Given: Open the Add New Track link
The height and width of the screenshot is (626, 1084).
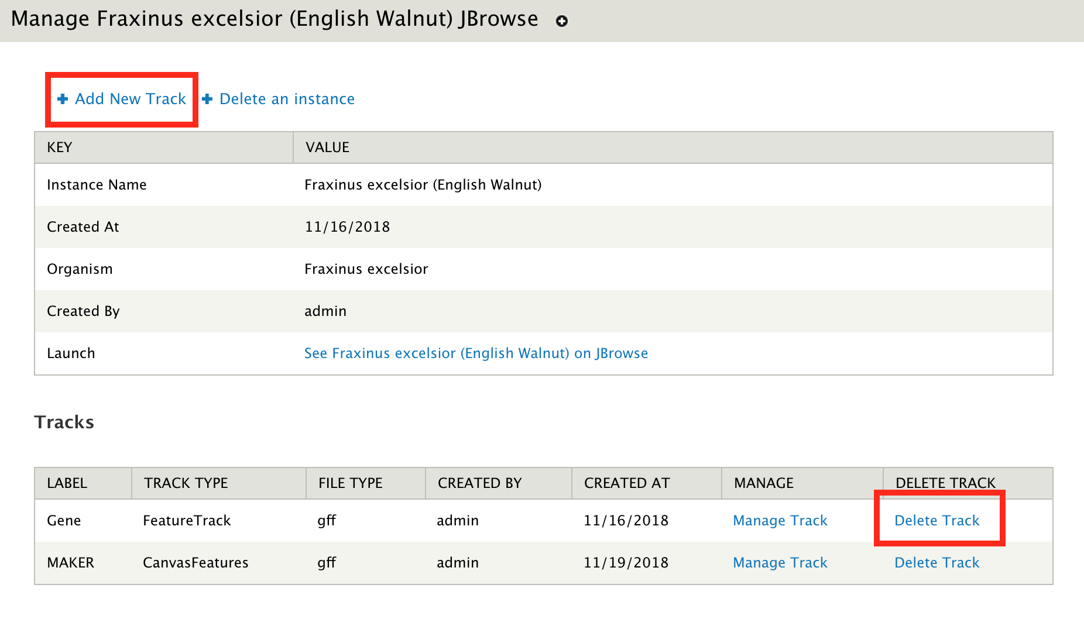Looking at the screenshot, I should tap(130, 99).
